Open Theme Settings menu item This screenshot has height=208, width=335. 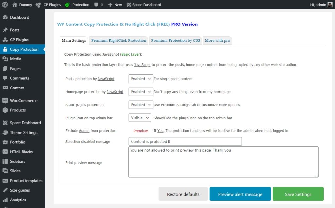click(23, 133)
